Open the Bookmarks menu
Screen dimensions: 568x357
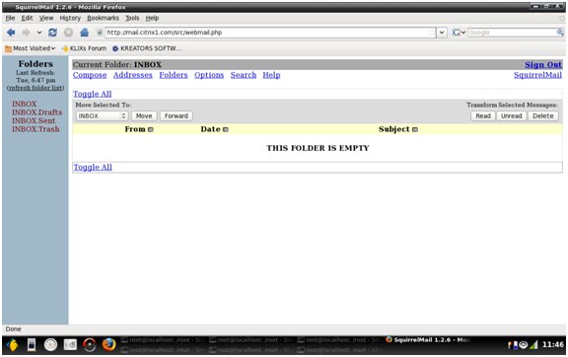pyautogui.click(x=103, y=18)
